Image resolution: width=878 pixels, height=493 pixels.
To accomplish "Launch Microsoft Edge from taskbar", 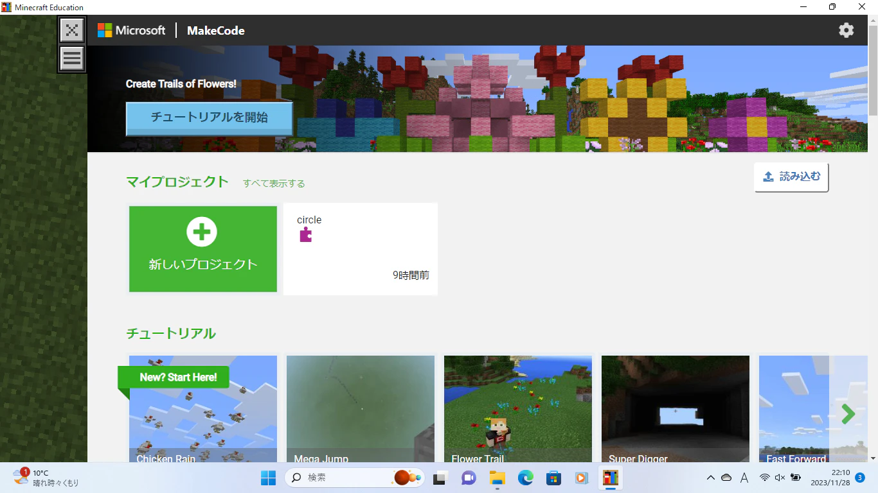I will coord(526,478).
